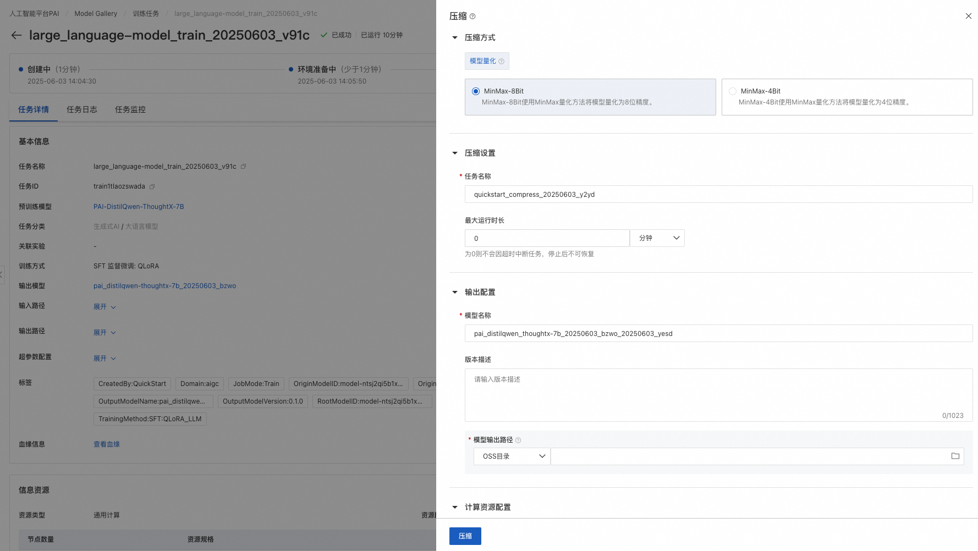978x551 pixels.
Task: Click the 版本描述 text area
Action: click(718, 395)
